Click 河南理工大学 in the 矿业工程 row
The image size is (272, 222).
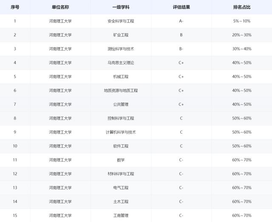[x=60, y=35]
